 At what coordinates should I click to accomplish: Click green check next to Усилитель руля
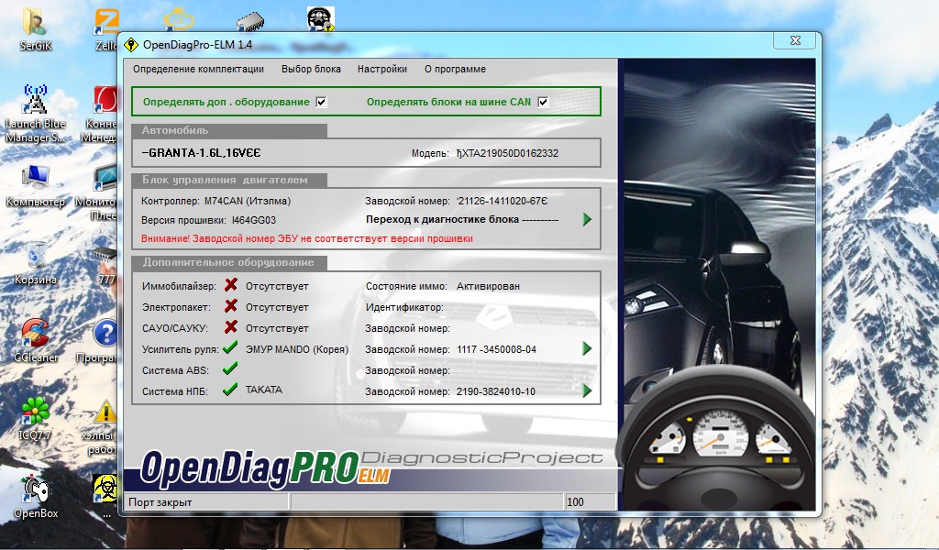point(230,347)
